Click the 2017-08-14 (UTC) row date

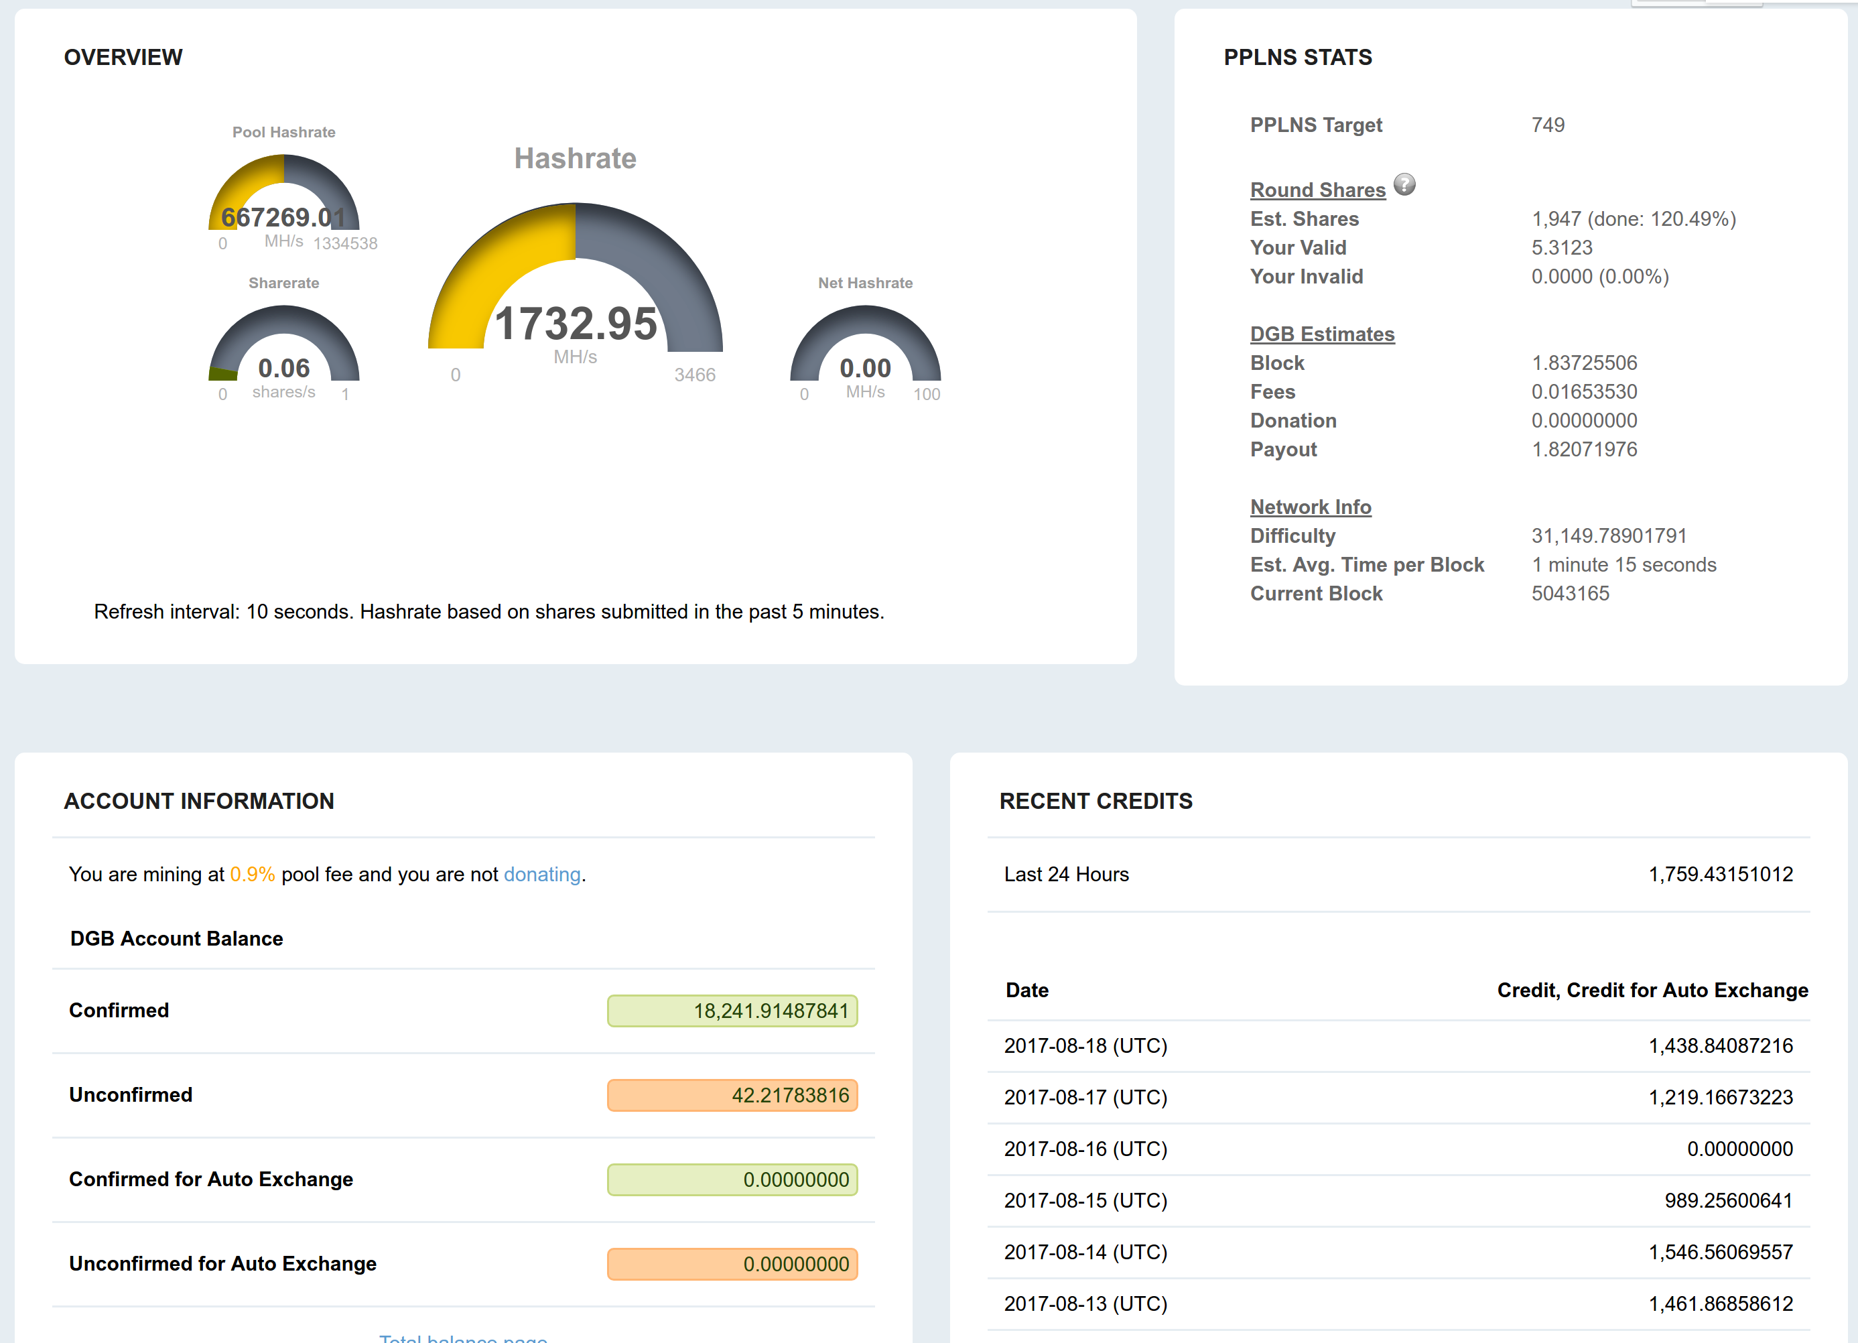click(x=1085, y=1252)
